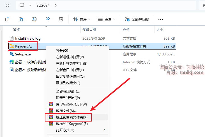Click the Copy toolbar icon
Viewport: 205px width, 137px height.
coord(7,19)
